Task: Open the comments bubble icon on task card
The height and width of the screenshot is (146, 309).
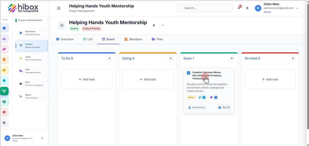Action: 211,97
